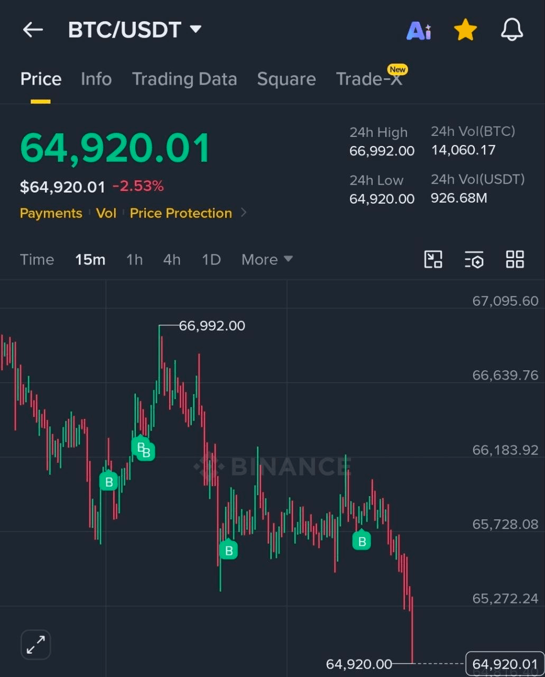Viewport: 545px width, 677px height.
Task: Tap the B marker below the double BB
Action: click(x=109, y=481)
